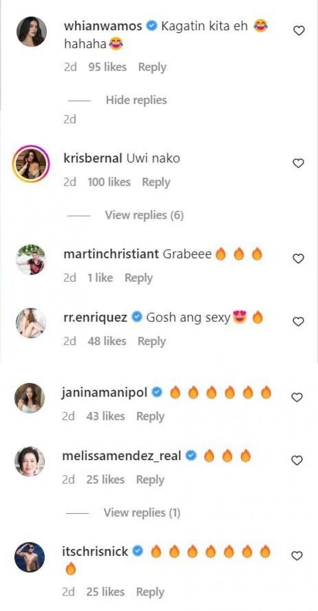Screen dimensions: 318x611
Task: Like itschrisnick's comment
Action: [x=297, y=556]
